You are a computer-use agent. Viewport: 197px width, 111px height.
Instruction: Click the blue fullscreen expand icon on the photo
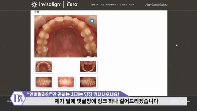click(92, 21)
